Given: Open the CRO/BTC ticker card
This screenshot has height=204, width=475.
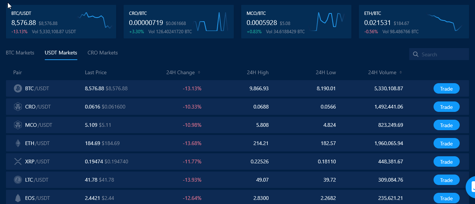Looking at the screenshot, I should tap(178, 22).
